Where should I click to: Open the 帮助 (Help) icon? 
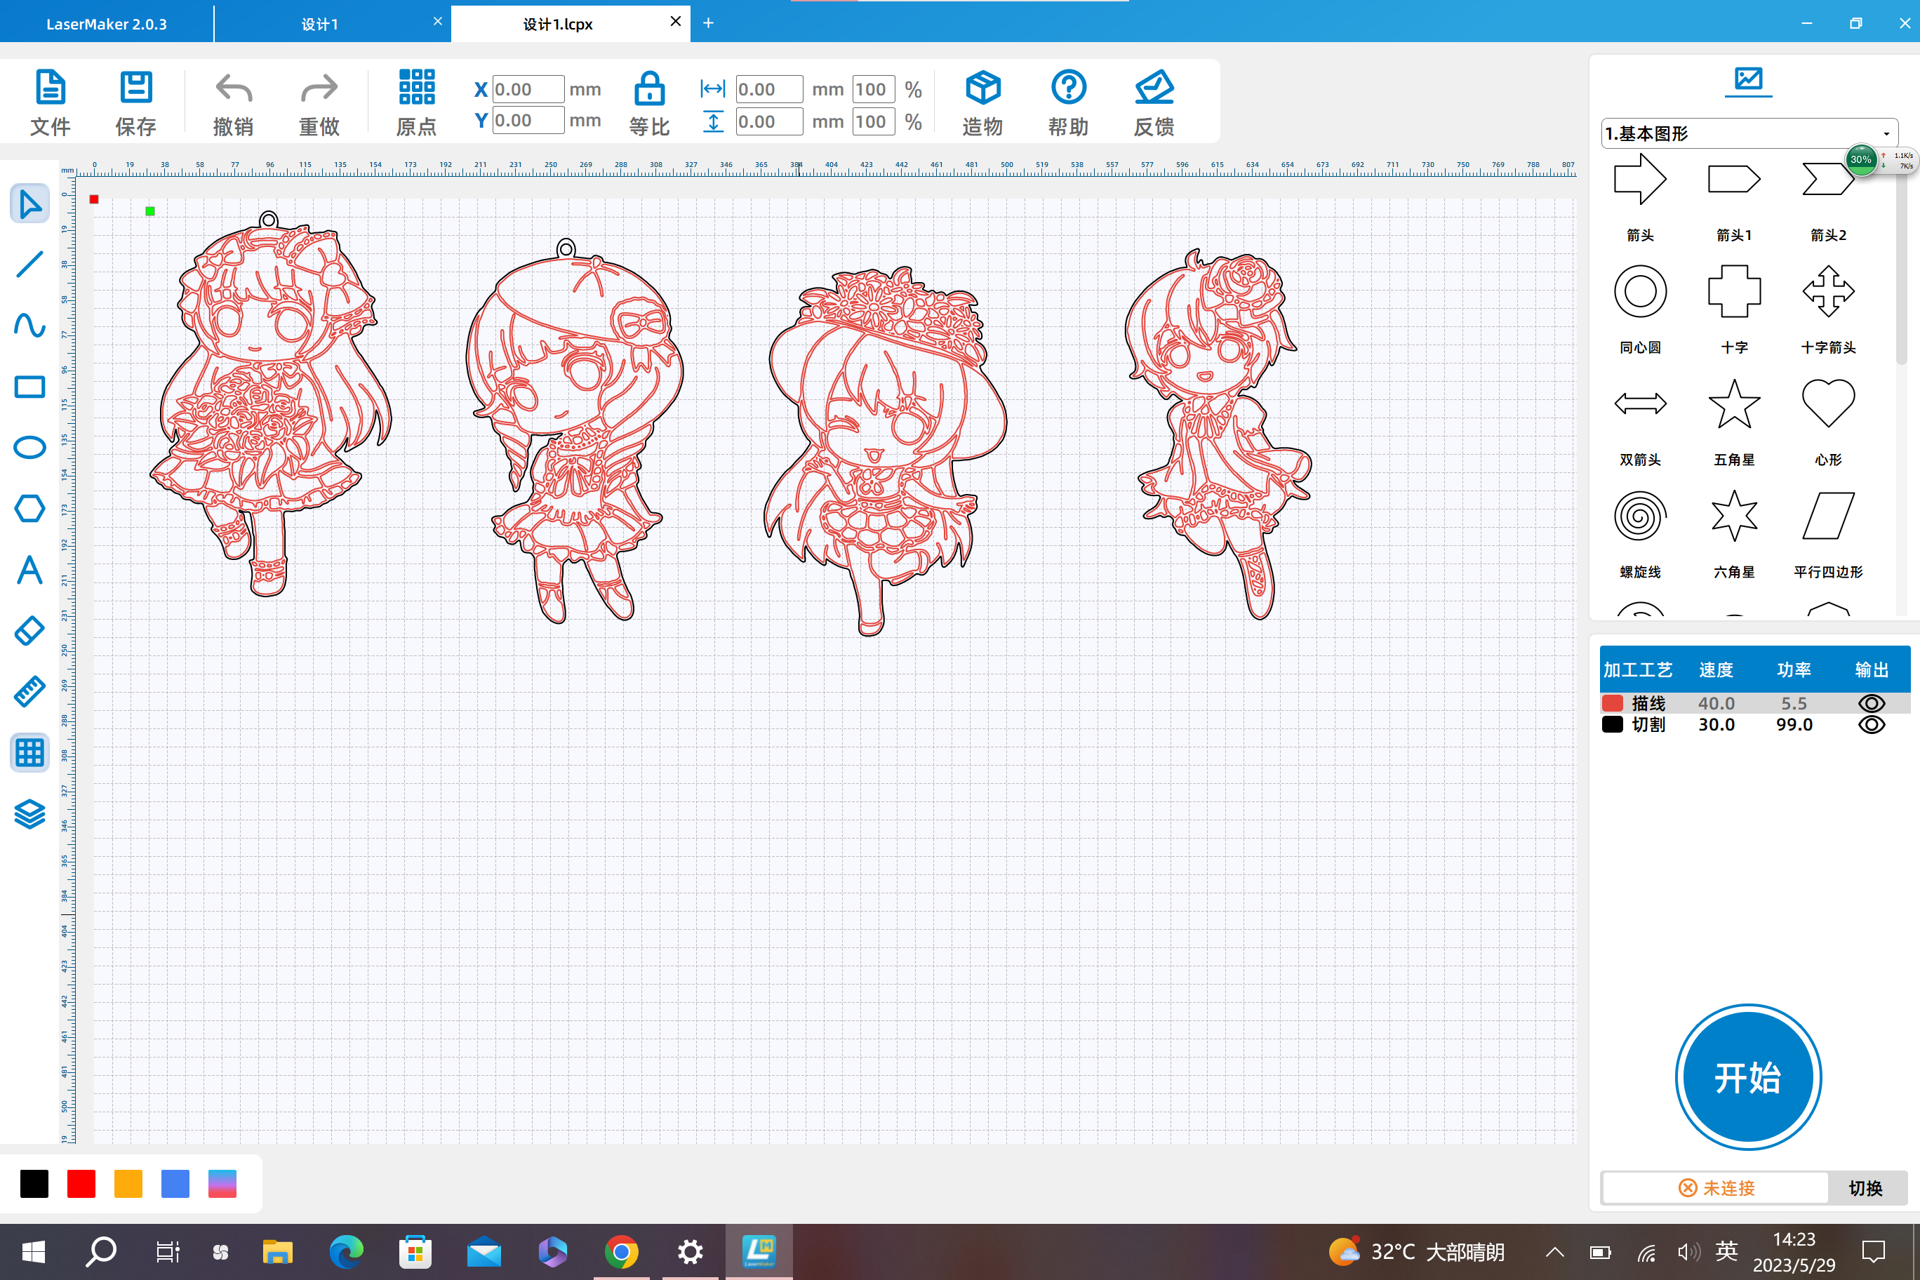point(1069,87)
